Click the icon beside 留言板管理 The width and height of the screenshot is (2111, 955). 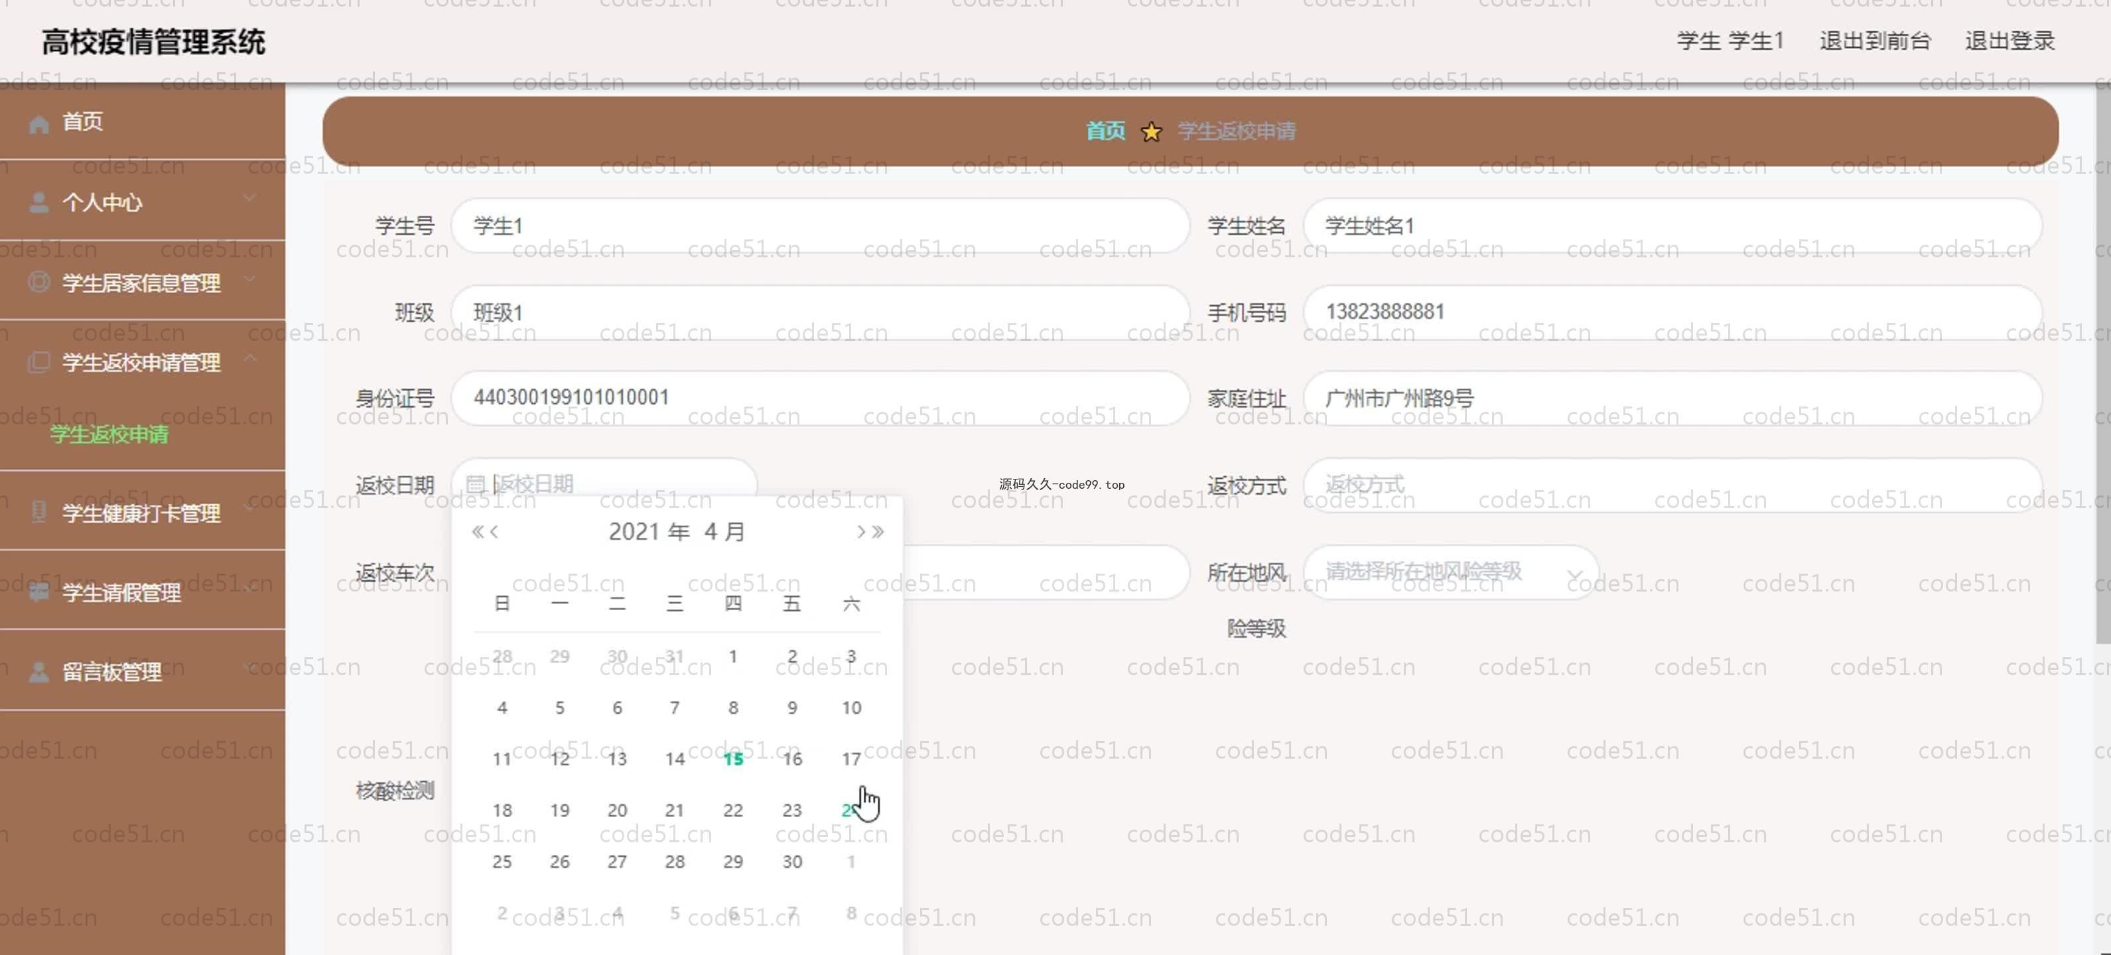tap(38, 672)
